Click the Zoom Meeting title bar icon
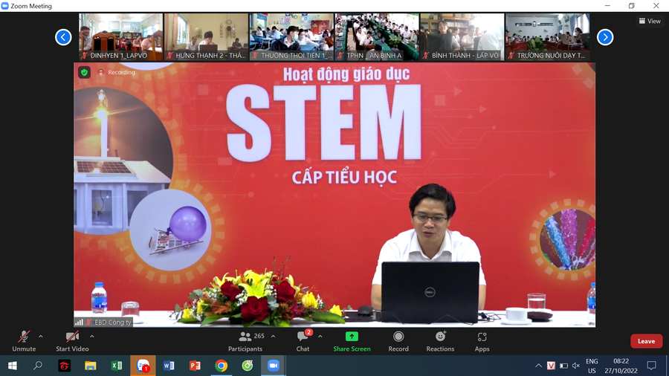Screen dimensions: 669x376 [4, 5]
